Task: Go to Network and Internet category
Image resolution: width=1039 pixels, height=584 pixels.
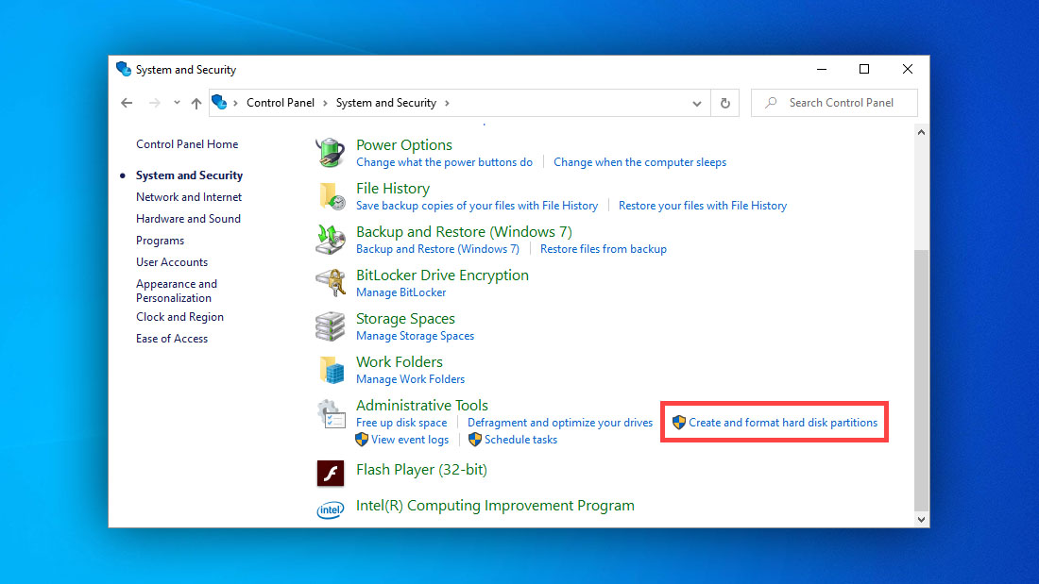Action: [x=189, y=196]
